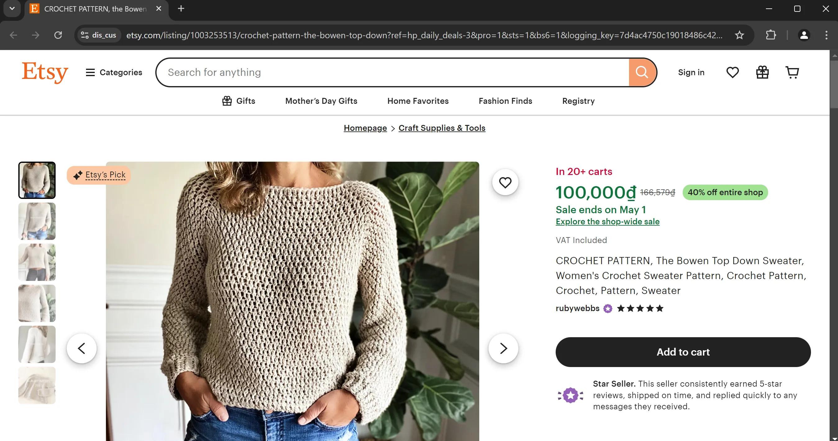Favorite this sweater pattern listing

505,182
